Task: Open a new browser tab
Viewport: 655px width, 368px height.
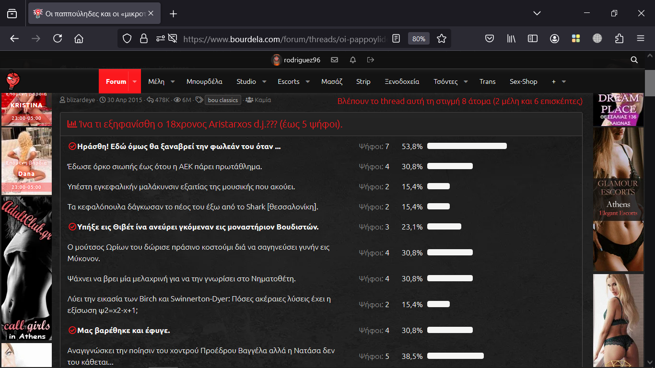Action: (174, 14)
